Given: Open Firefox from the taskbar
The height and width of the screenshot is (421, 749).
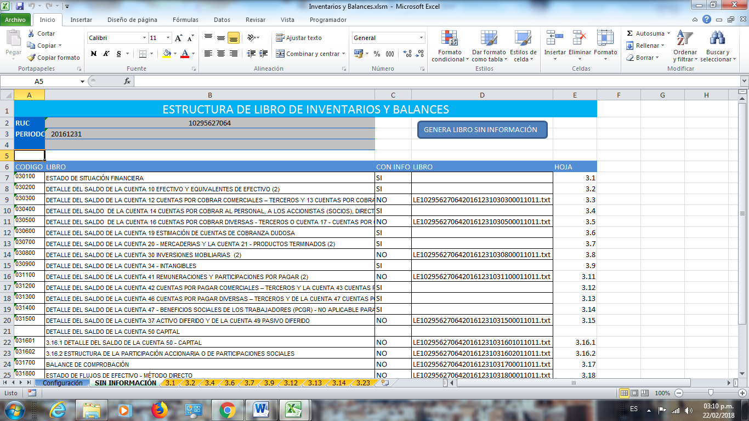Looking at the screenshot, I should click(160, 409).
